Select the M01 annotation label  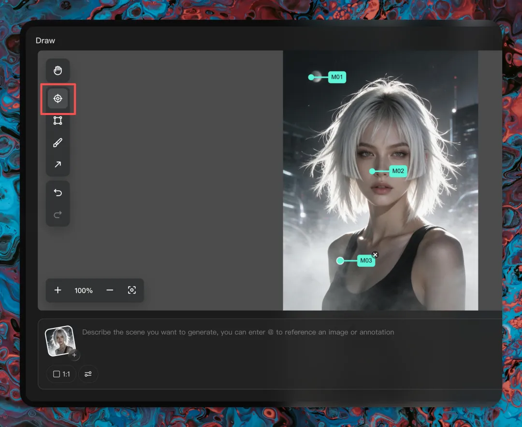tap(337, 77)
